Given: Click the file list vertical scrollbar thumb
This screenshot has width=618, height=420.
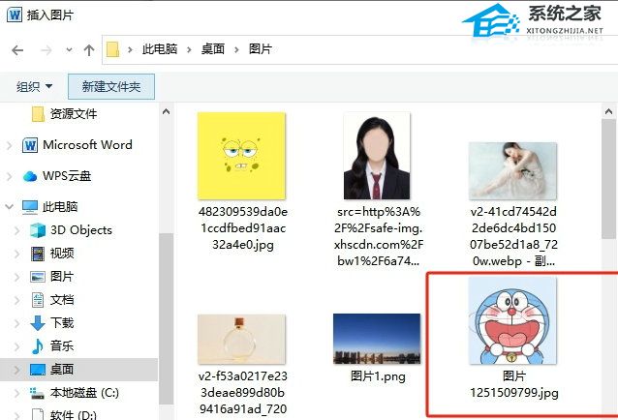Looking at the screenshot, I should click(x=608, y=179).
